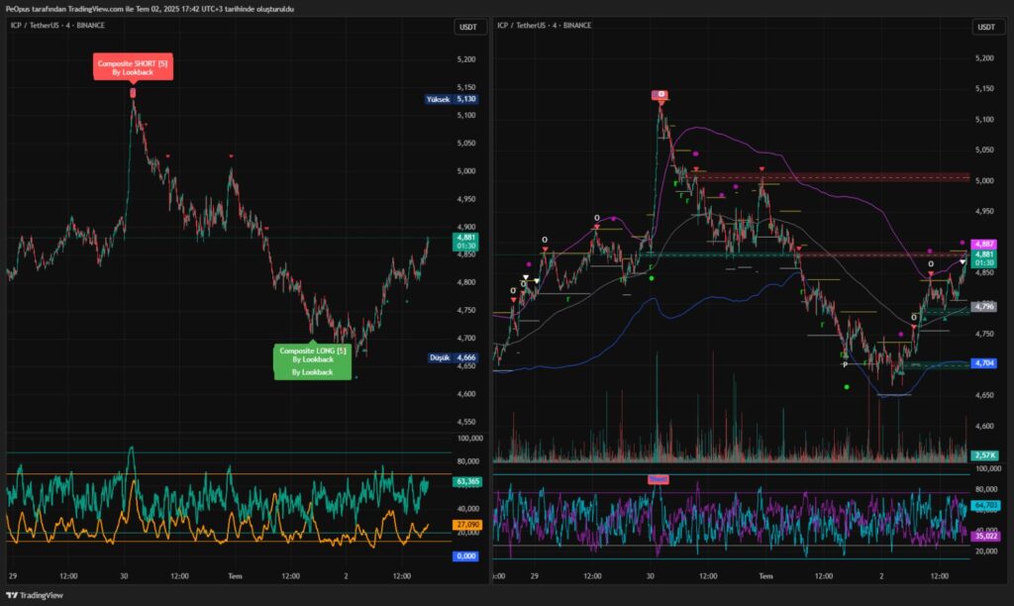1014x606 pixels.
Task: Click the Yüksek 5,130 high price label
Action: (x=452, y=99)
